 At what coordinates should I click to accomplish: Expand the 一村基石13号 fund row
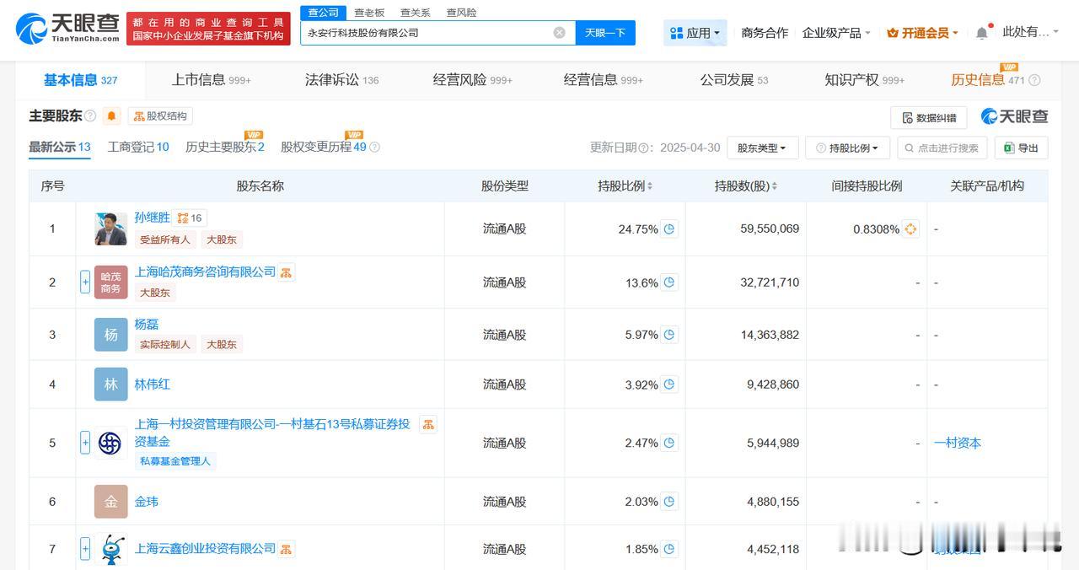coord(85,443)
